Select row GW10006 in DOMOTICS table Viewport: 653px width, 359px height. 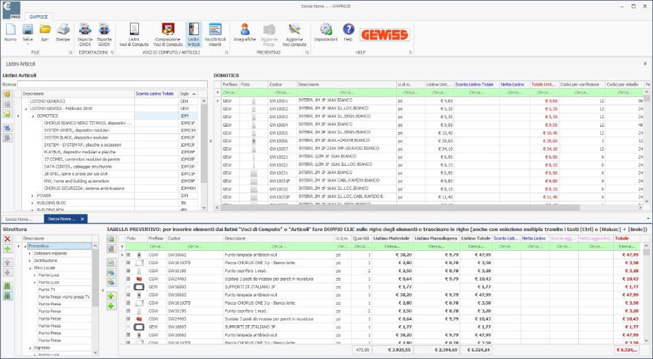click(x=431, y=141)
